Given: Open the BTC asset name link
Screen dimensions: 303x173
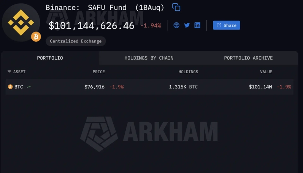Looking at the screenshot, I should [x=19, y=87].
